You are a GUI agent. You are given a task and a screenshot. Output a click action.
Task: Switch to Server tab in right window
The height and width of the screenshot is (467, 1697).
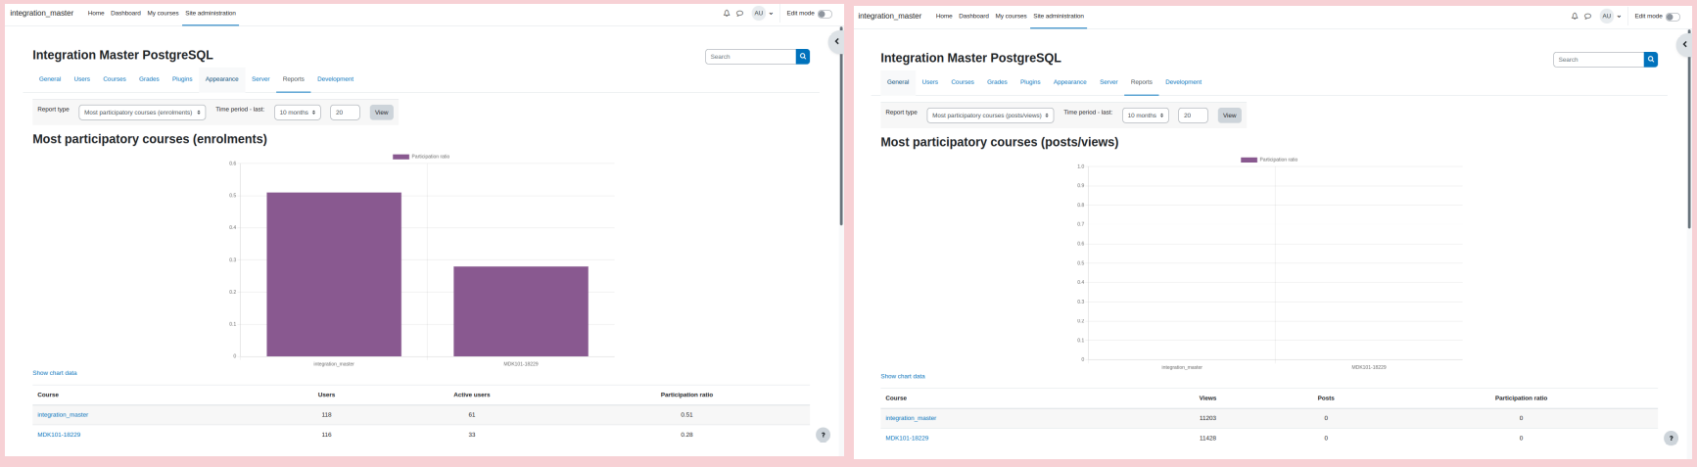click(1108, 82)
